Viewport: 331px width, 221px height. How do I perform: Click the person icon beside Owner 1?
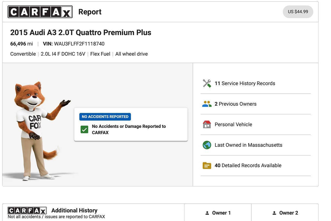click(207, 213)
